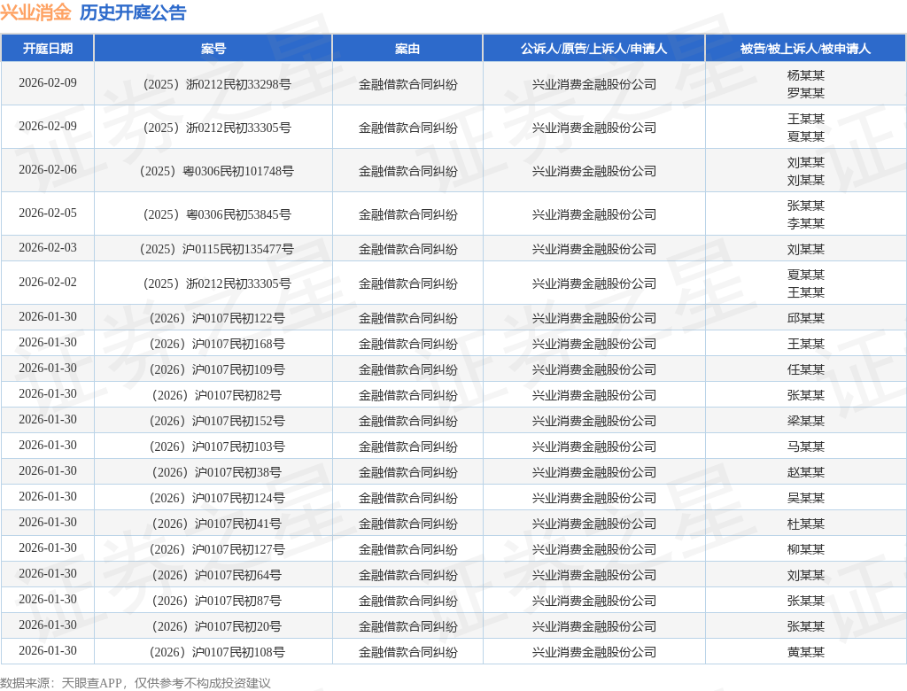Click defendant 邱某某
This screenshot has height=691, width=907.
[x=806, y=318]
